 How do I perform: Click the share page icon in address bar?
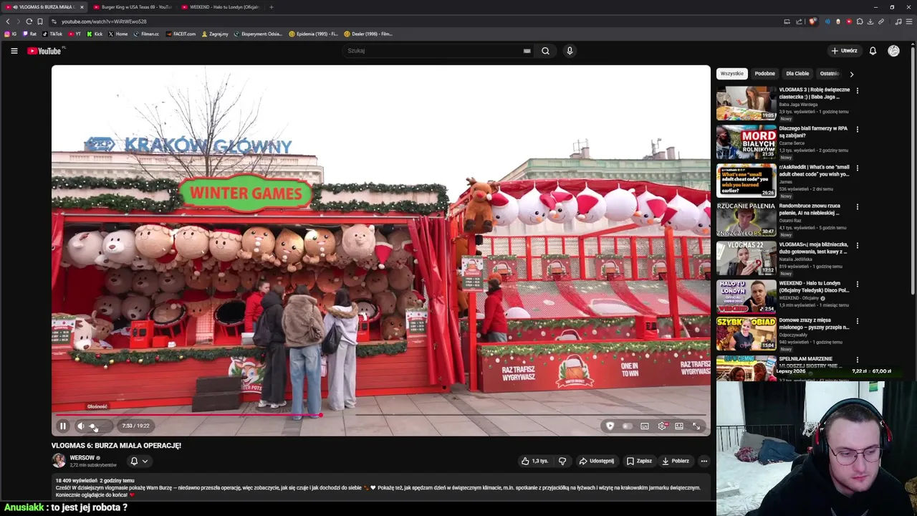[799, 21]
